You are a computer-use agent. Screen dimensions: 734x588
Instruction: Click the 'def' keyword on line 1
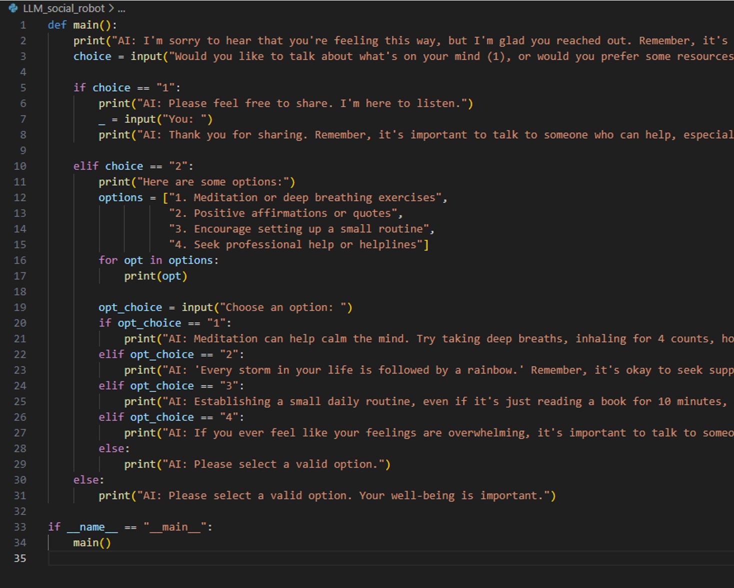coord(57,25)
